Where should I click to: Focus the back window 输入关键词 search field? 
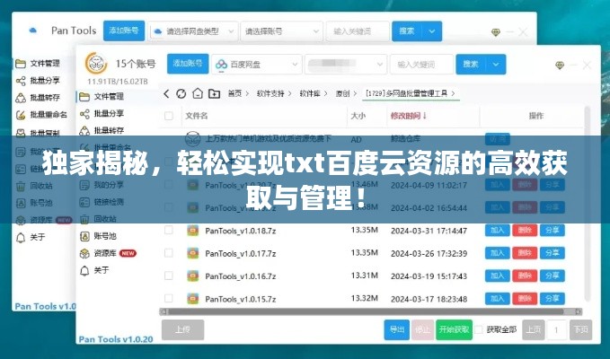358,31
